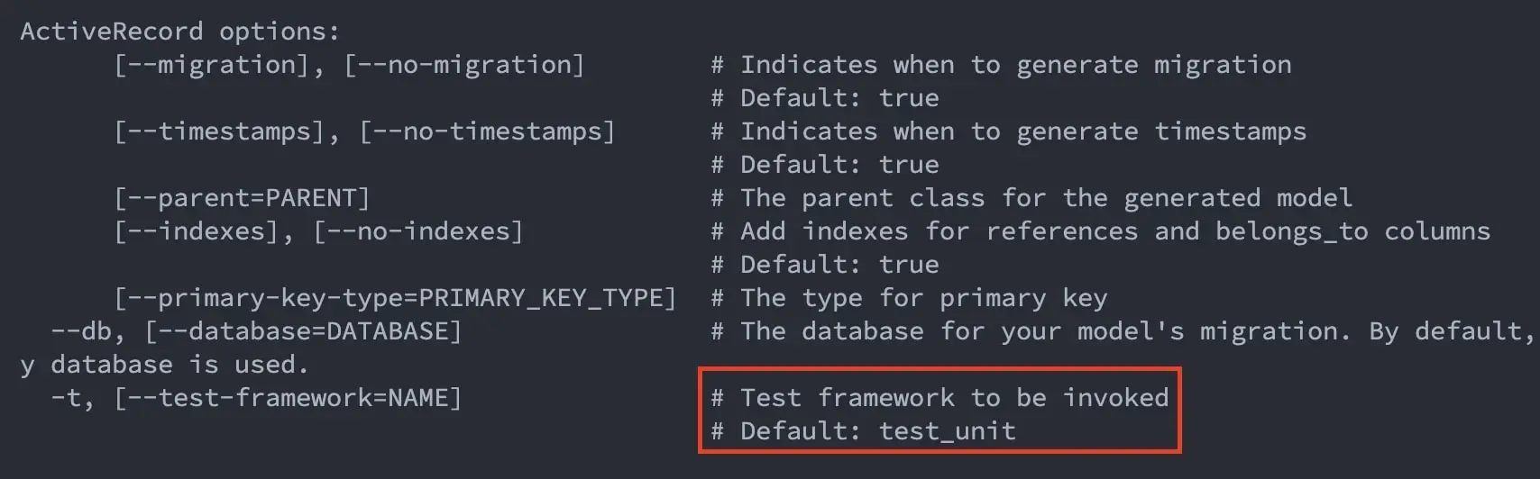Click the [--no-indexes] option text
Viewport: 1540px width, 479px height.
point(418,231)
